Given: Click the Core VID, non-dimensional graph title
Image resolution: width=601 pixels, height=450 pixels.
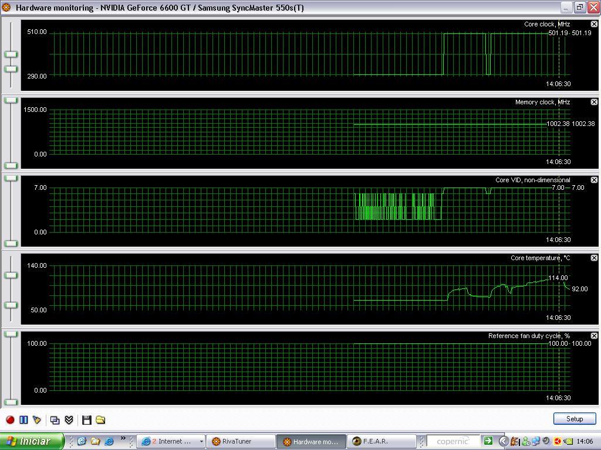Looking at the screenshot, I should tap(533, 180).
